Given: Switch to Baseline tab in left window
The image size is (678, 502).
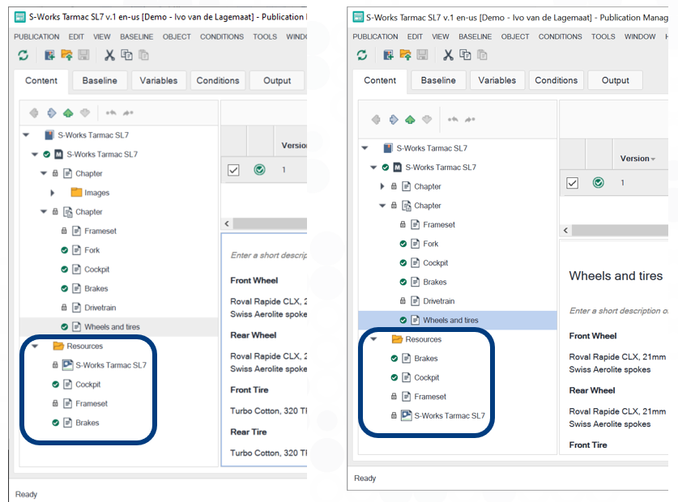Looking at the screenshot, I should tap(100, 80).
